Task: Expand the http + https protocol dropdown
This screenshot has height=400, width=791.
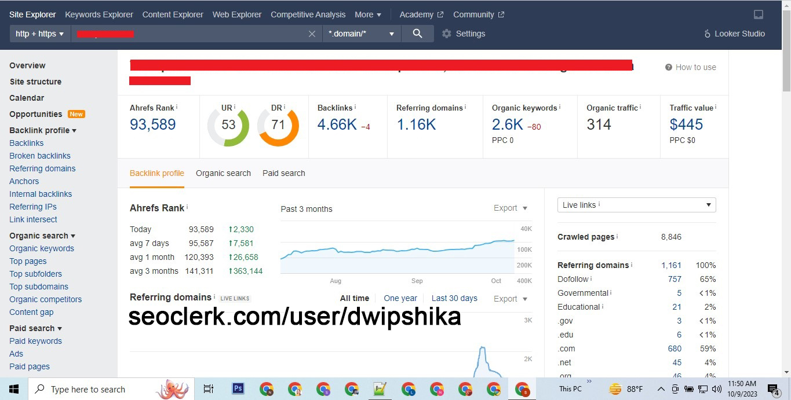Action: point(39,34)
